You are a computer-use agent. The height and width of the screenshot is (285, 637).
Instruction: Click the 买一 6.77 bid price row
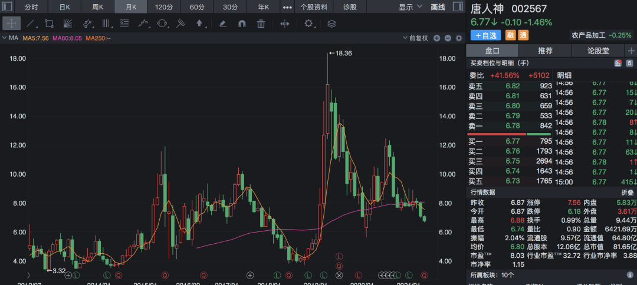510,141
